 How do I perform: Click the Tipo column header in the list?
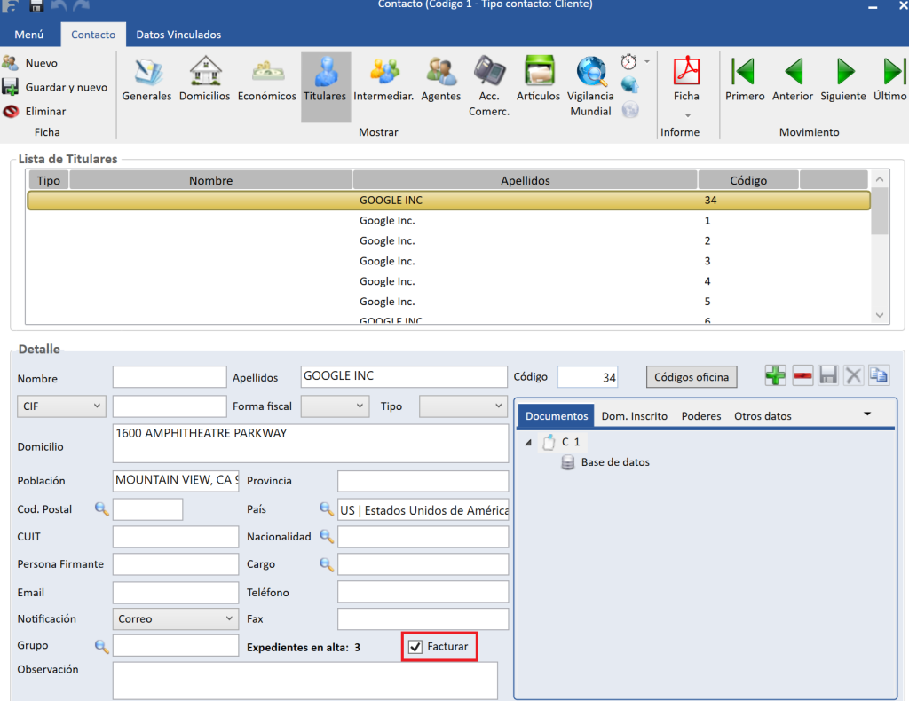click(x=49, y=181)
